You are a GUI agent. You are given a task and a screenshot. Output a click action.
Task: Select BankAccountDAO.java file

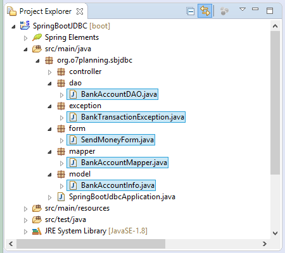tap(112, 94)
